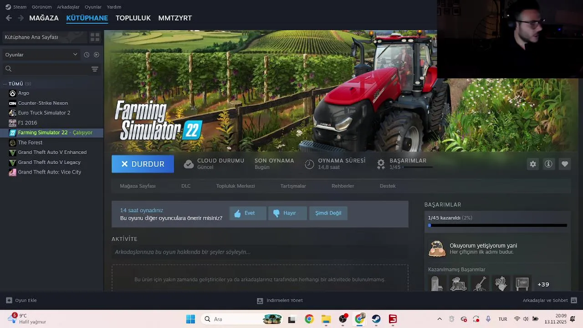Open Görünüm menu
This screenshot has width=583, height=328.
[41, 7]
